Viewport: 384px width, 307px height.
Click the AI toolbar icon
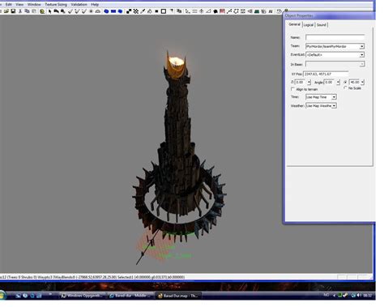pos(271,11)
